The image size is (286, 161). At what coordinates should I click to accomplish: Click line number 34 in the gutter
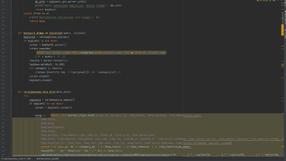3,33
